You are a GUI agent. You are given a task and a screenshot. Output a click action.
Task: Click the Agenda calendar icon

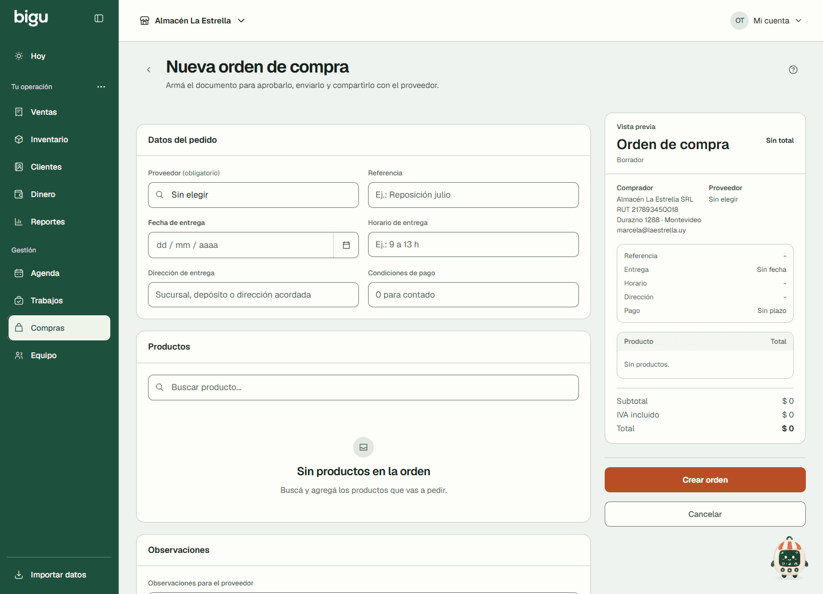(x=19, y=273)
